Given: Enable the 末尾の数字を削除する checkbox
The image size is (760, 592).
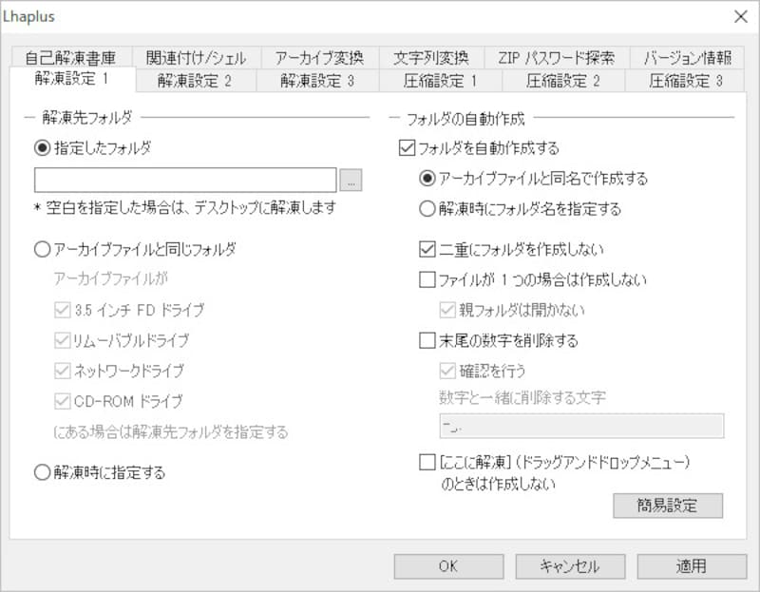Looking at the screenshot, I should (x=425, y=337).
